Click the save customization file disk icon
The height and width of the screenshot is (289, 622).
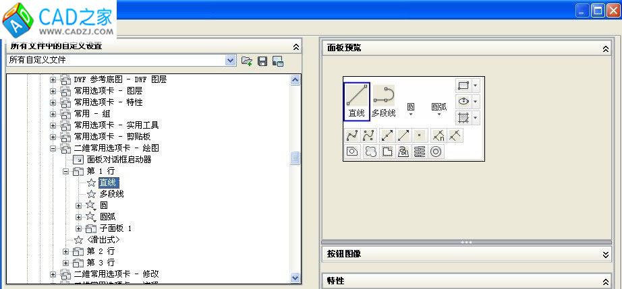[262, 61]
